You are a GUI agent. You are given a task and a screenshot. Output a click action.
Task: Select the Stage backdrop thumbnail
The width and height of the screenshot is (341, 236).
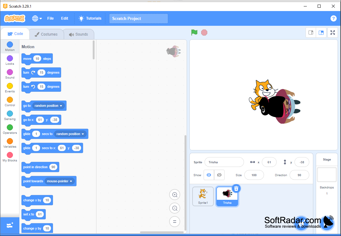327,174
